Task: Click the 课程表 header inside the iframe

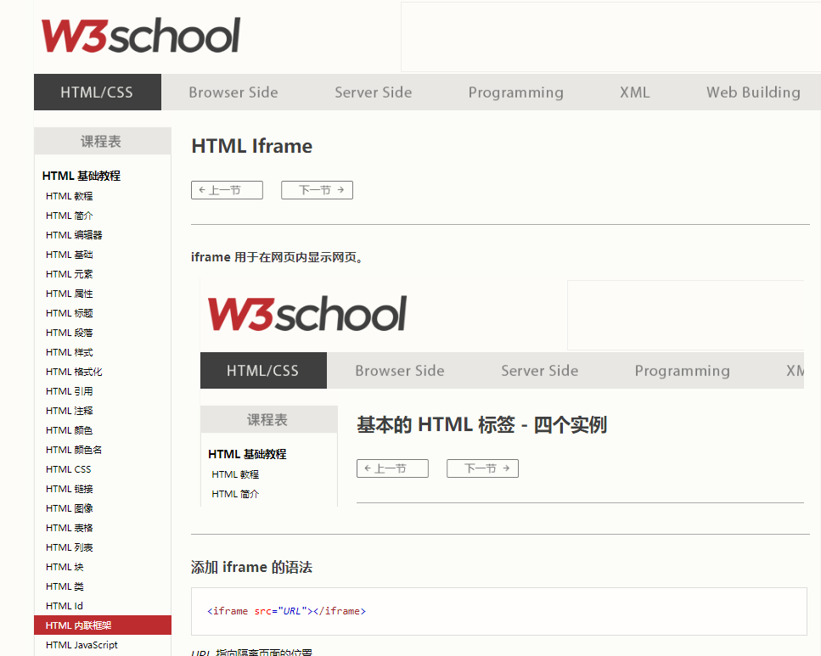Action: click(x=268, y=419)
